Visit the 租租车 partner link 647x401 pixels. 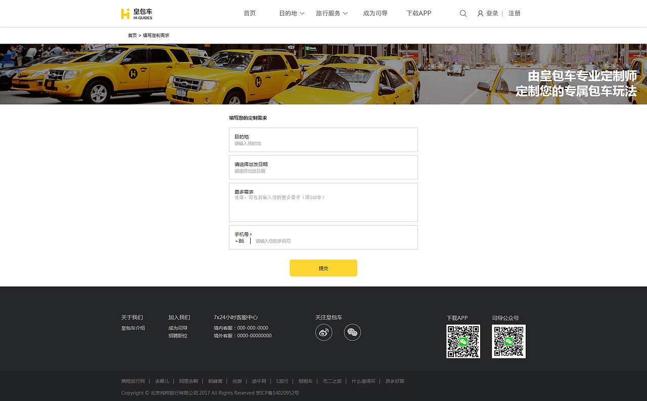[x=306, y=381]
